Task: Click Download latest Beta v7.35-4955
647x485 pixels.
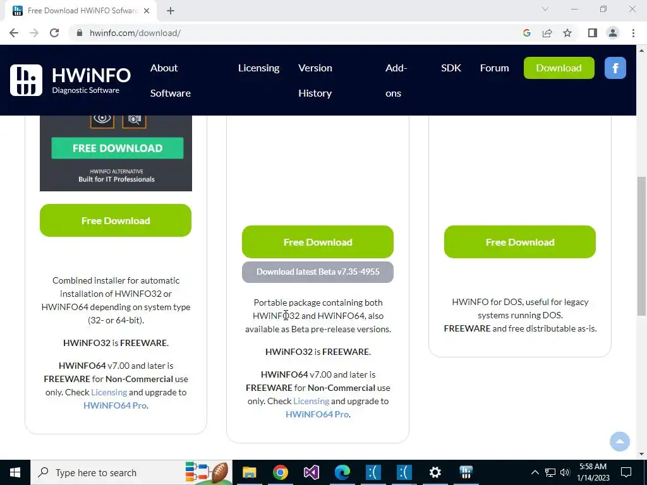Action: click(318, 272)
